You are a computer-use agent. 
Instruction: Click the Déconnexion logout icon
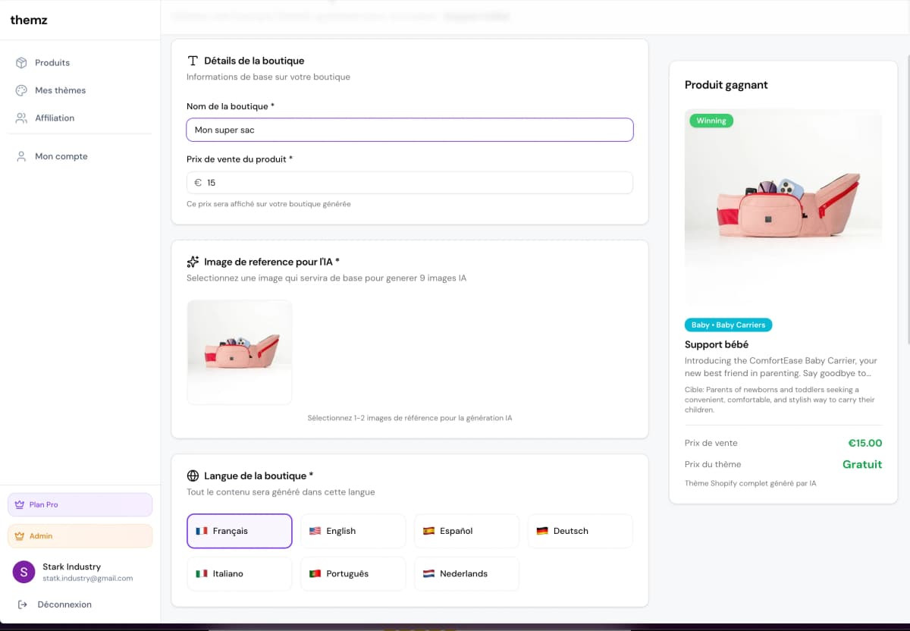[x=22, y=604]
